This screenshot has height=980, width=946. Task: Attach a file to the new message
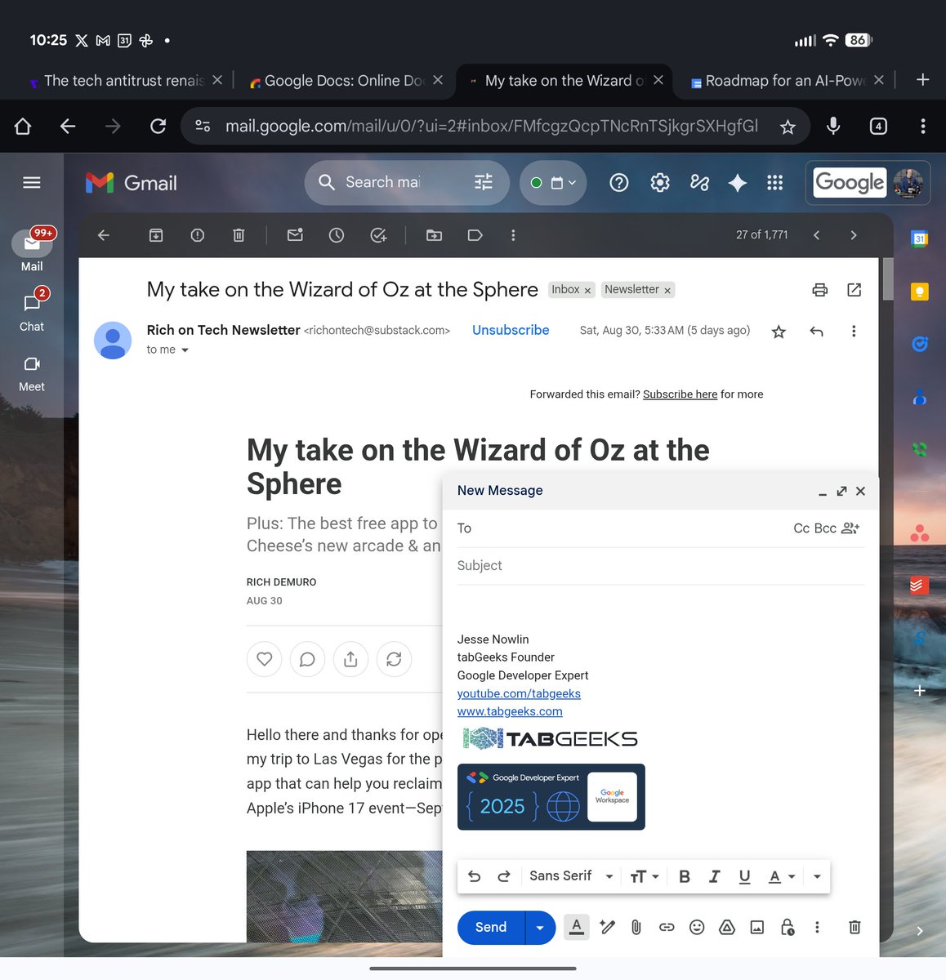pos(636,927)
